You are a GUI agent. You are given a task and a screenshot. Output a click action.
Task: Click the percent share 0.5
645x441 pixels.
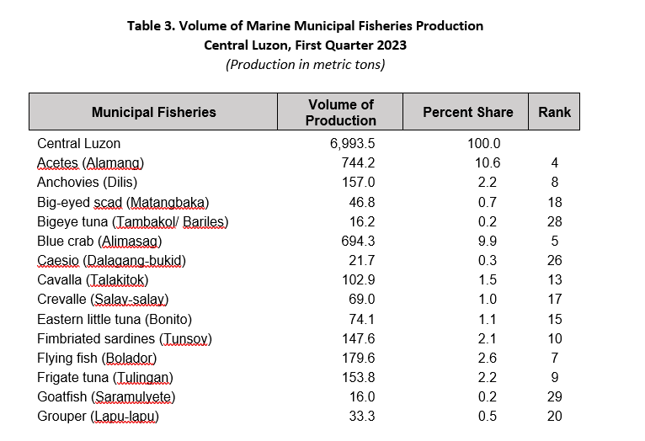488,416
